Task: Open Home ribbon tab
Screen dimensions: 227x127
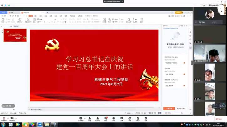Action: (31, 16)
